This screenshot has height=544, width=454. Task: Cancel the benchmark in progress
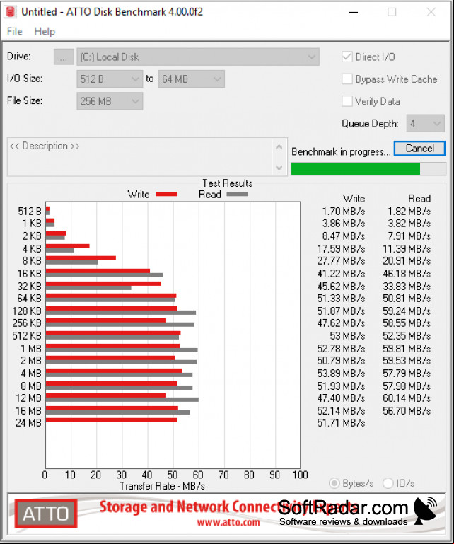click(x=419, y=149)
